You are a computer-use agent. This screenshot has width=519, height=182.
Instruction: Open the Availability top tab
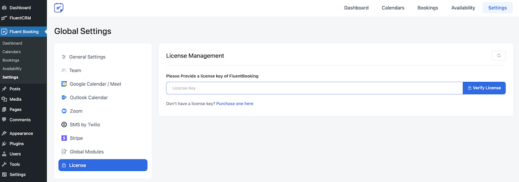(x=463, y=8)
